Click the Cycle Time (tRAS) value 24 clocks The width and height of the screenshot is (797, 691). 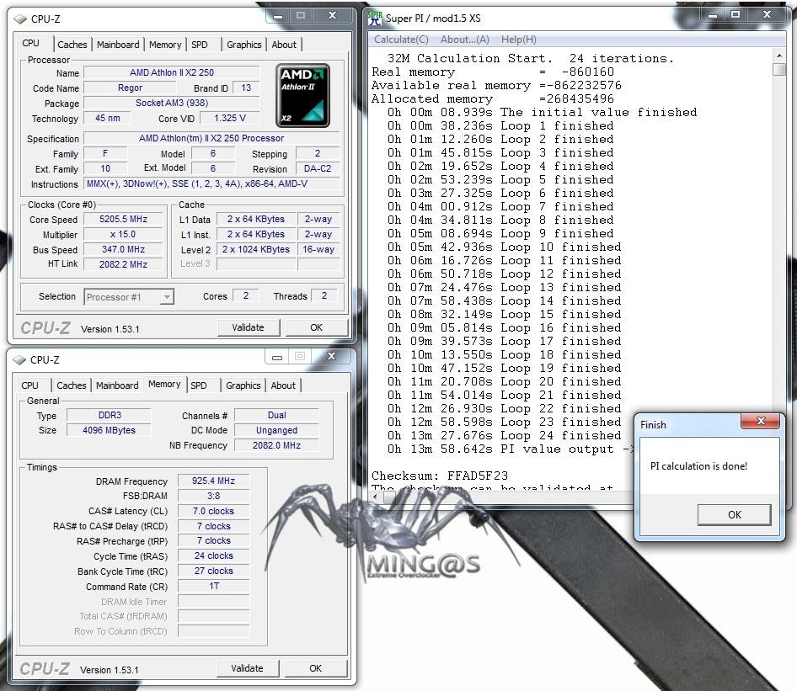pyautogui.click(x=213, y=555)
